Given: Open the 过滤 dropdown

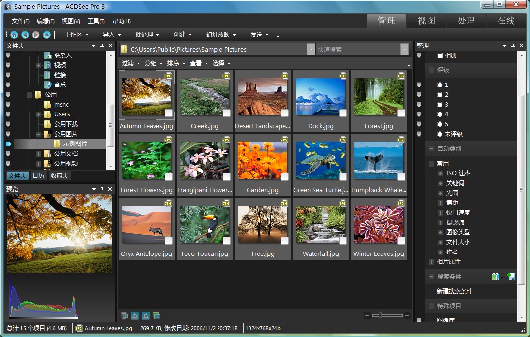Looking at the screenshot, I should click(x=131, y=63).
